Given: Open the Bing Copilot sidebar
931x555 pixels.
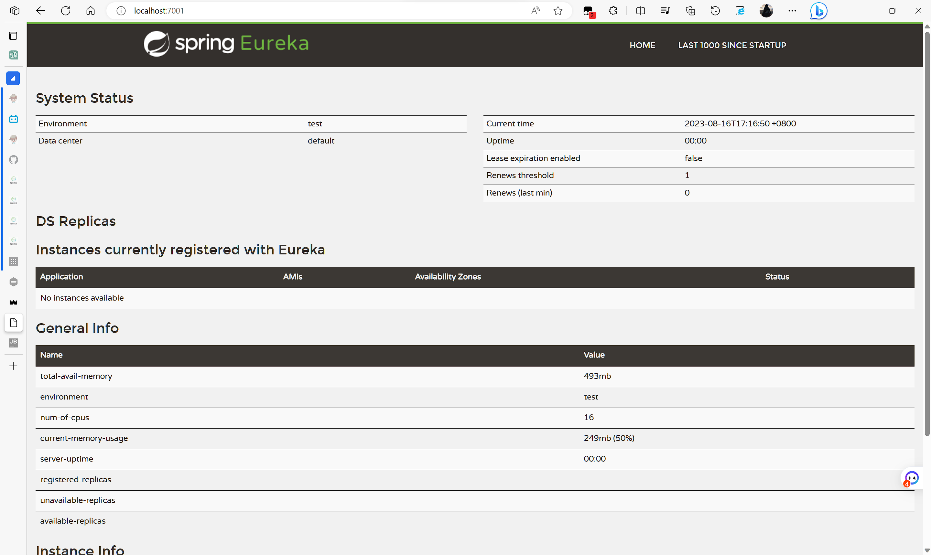Looking at the screenshot, I should tap(818, 11).
